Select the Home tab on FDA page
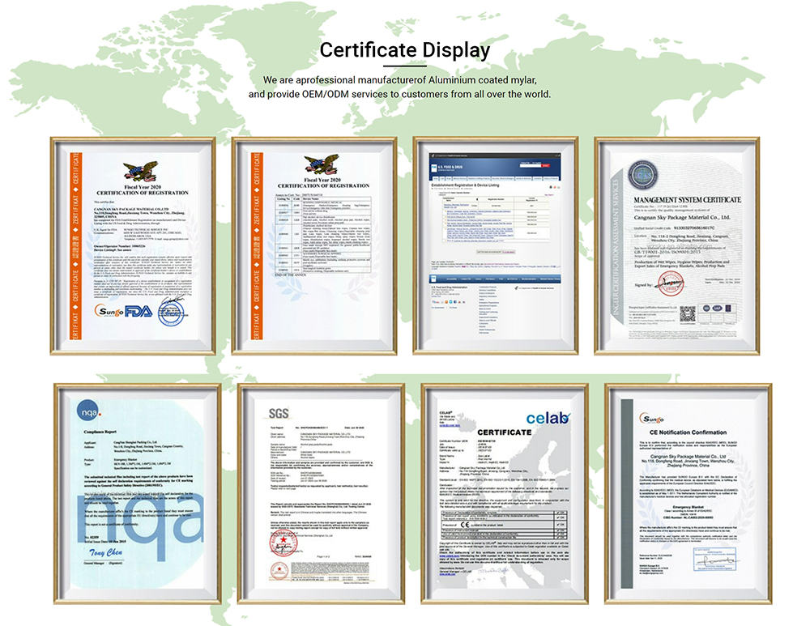 [x=437, y=178]
